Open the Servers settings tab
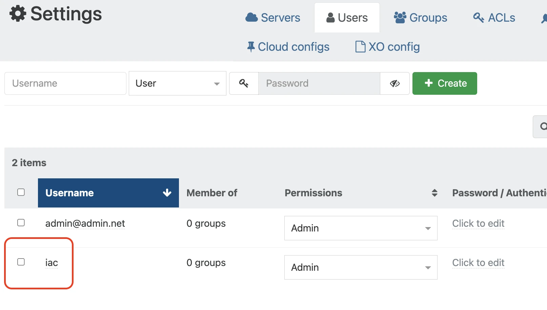The height and width of the screenshot is (310, 547). point(272,18)
